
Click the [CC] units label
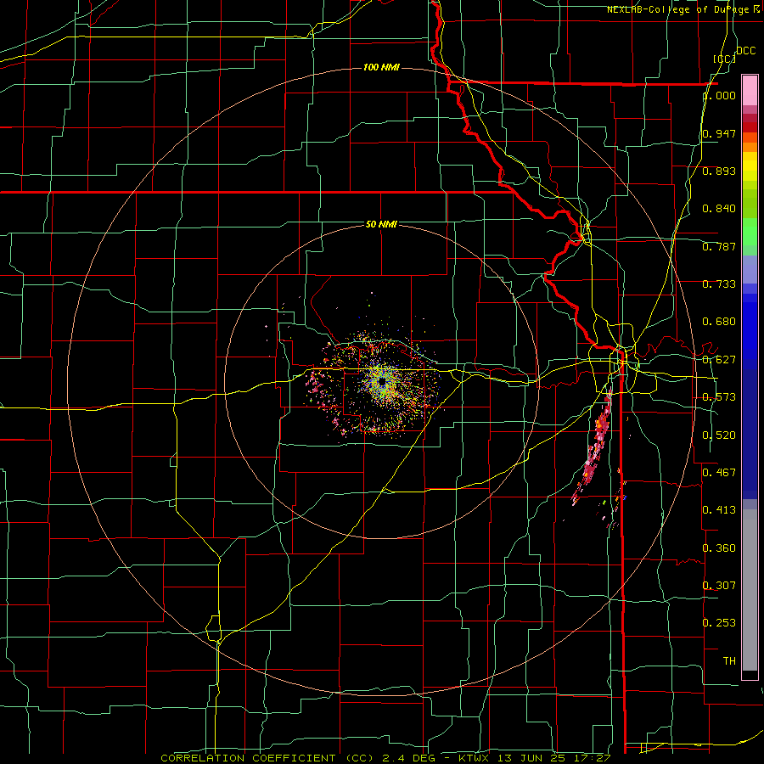(x=724, y=59)
